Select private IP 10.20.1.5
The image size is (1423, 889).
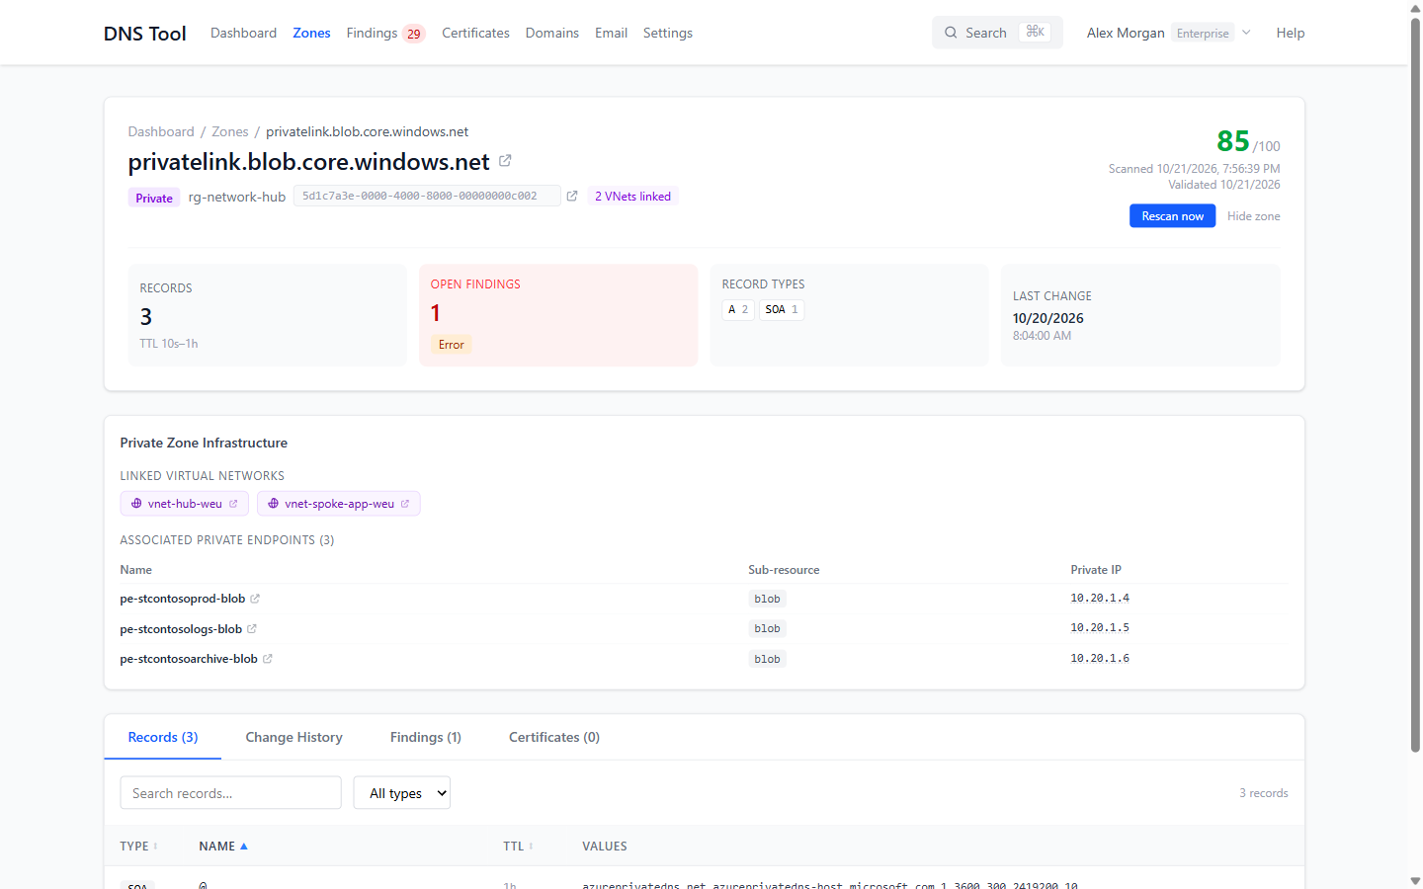(x=1100, y=628)
